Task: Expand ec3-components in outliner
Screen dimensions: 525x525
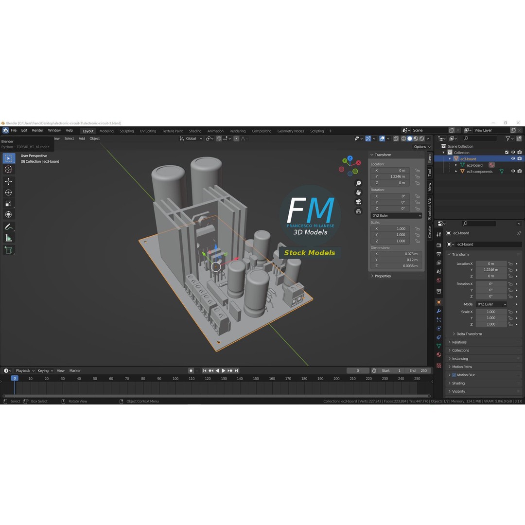Action: 456,172
